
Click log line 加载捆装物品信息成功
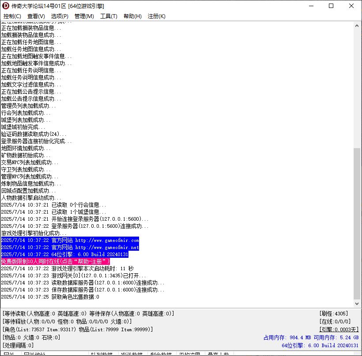(31, 35)
